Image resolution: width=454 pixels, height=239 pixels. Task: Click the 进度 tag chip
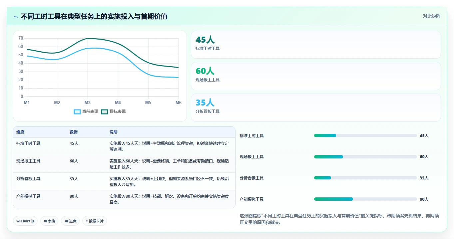pyautogui.click(x=70, y=221)
